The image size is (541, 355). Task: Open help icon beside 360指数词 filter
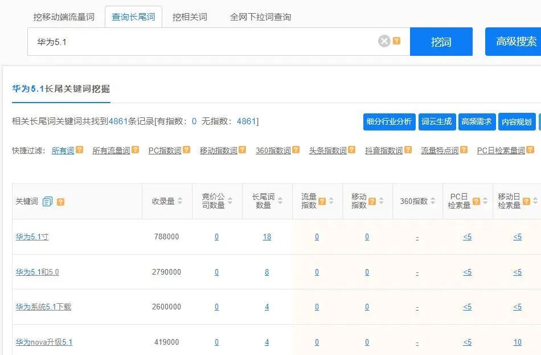click(296, 149)
